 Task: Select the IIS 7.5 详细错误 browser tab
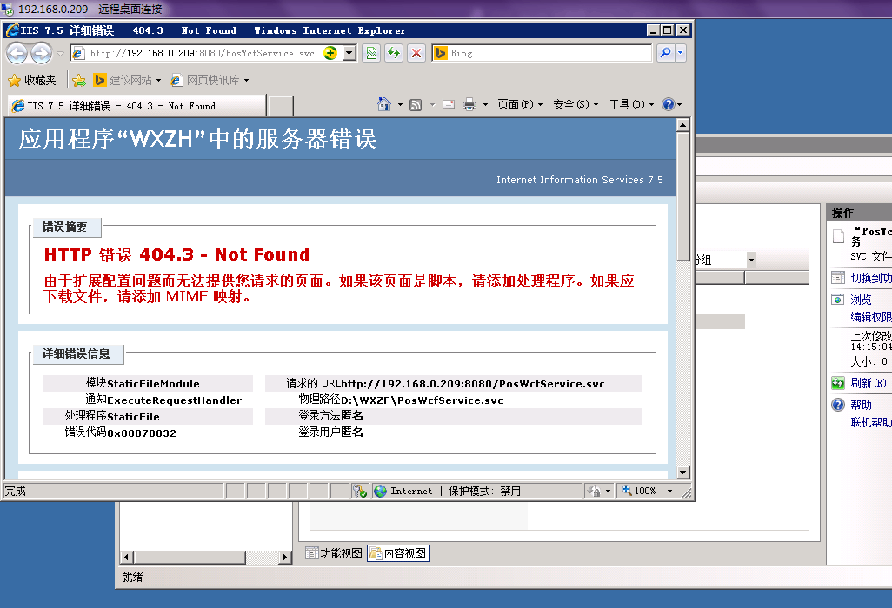click(136, 106)
